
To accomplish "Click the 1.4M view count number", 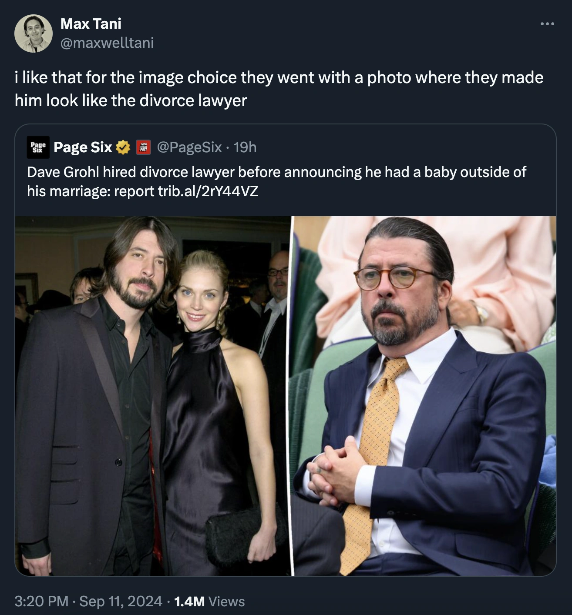I will tap(189, 602).
